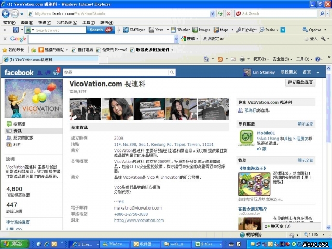The width and height of the screenshot is (332, 249).
Task: Open the 網頁(P) dropdown
Action: [x=260, y=59]
